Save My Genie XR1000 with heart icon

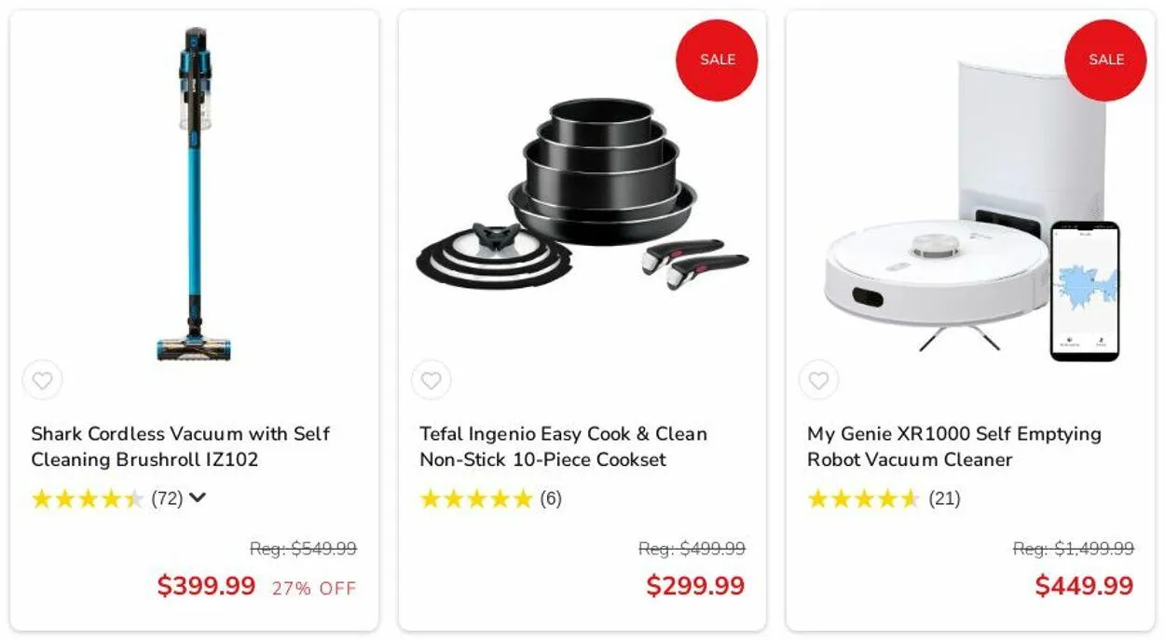[x=818, y=380]
